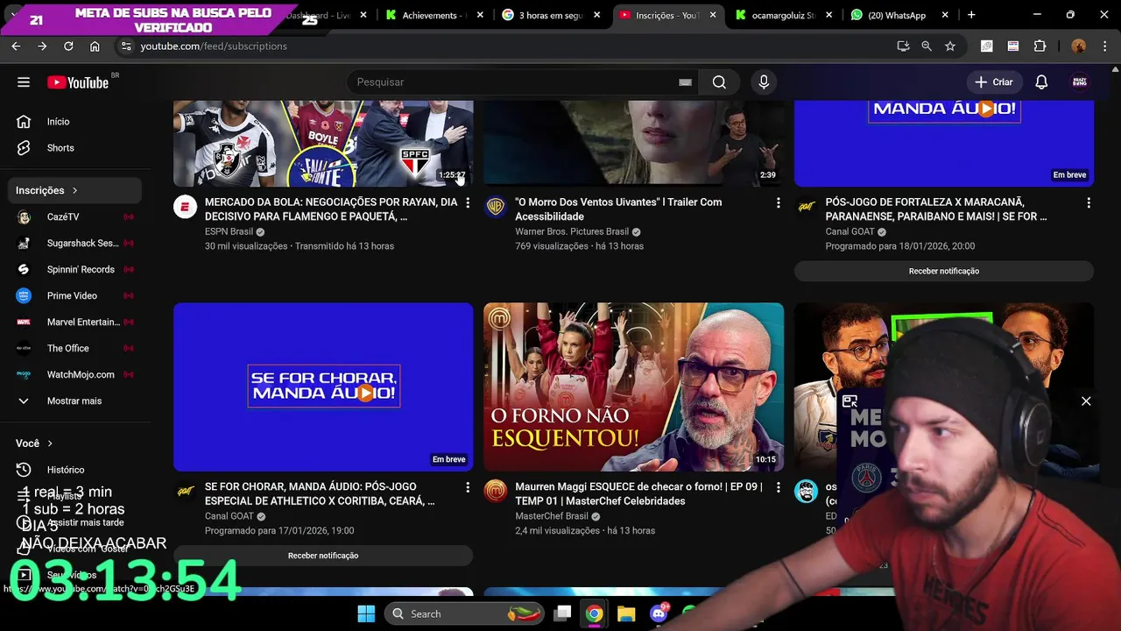Click the Criar button
The width and height of the screenshot is (1121, 631).
coord(994,82)
